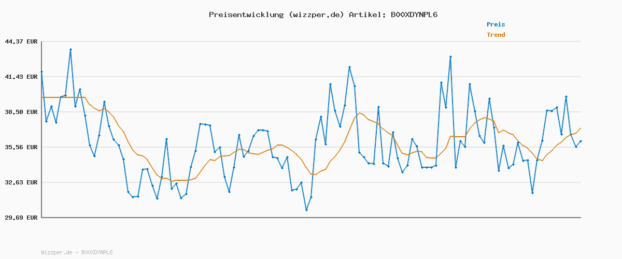
Task: Click the 44.37 EUR axis label
Action: pyautogui.click(x=21, y=41)
